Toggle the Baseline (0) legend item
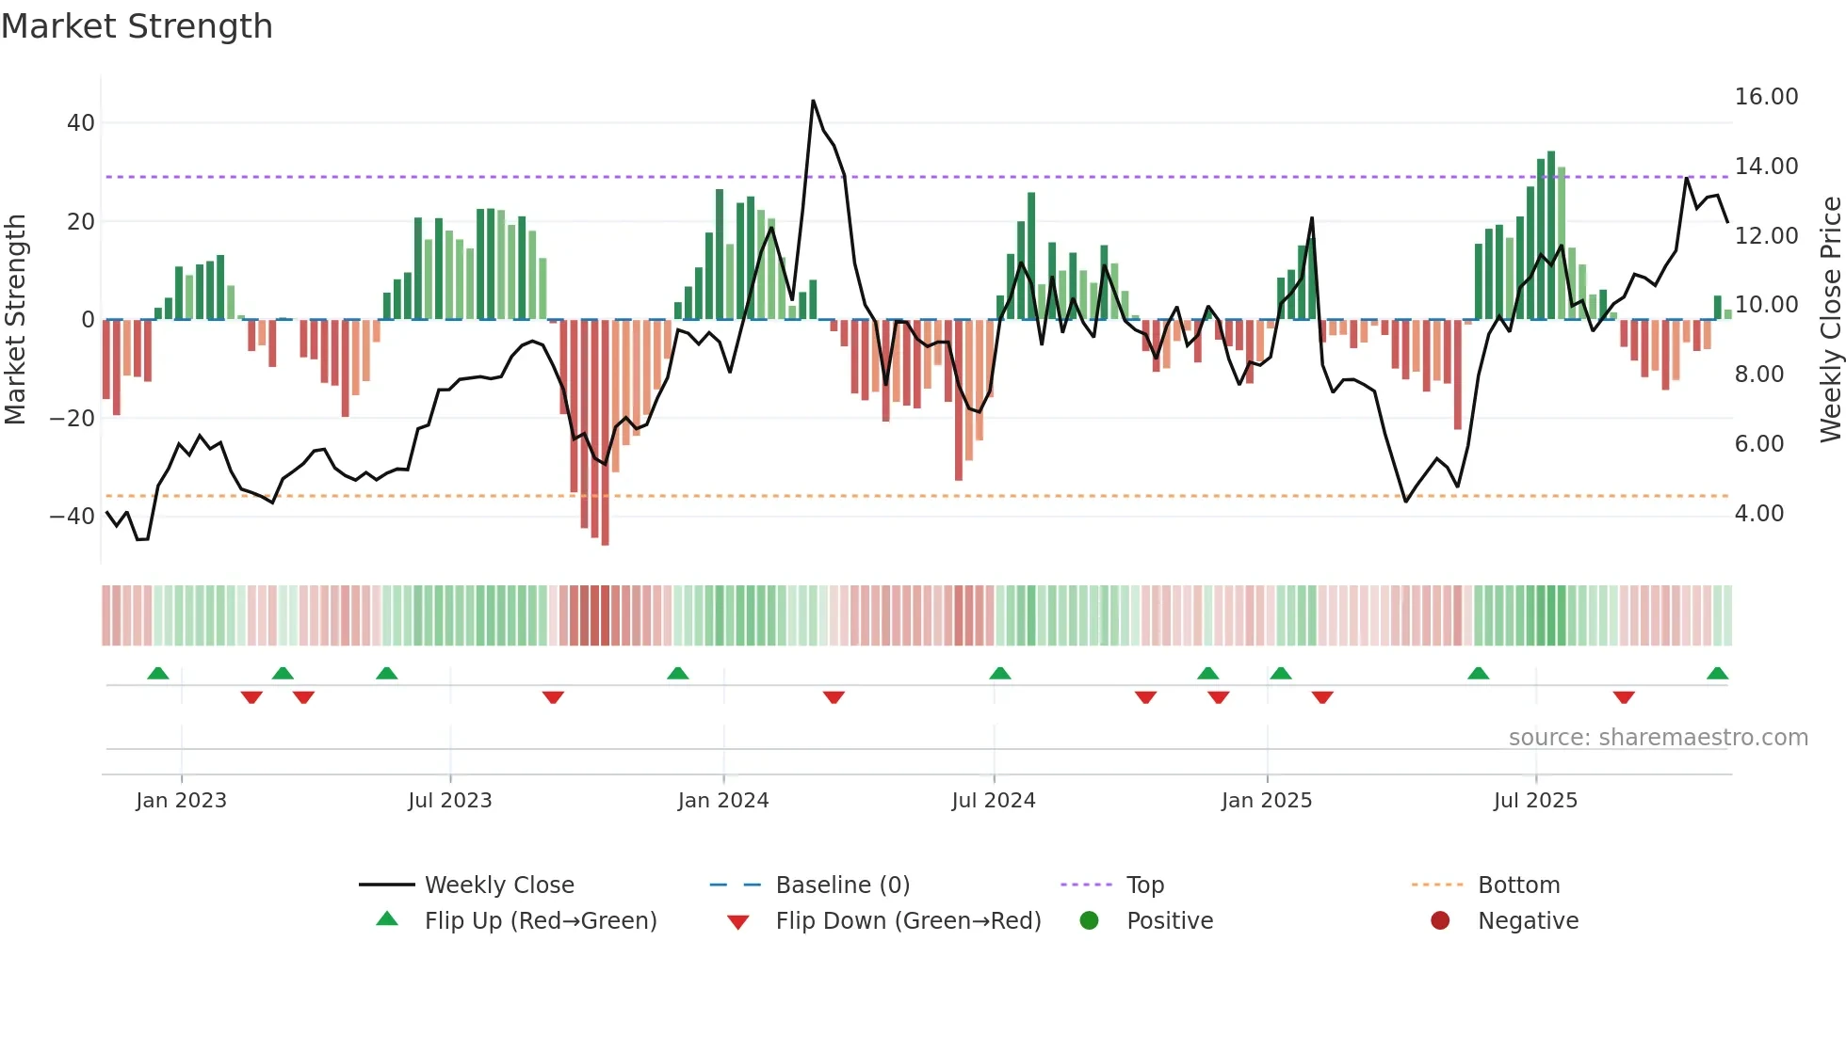Viewport: 1846px width, 1037px height. [x=842, y=885]
